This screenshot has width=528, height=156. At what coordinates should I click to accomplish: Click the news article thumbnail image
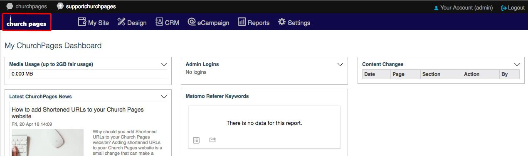point(47,142)
